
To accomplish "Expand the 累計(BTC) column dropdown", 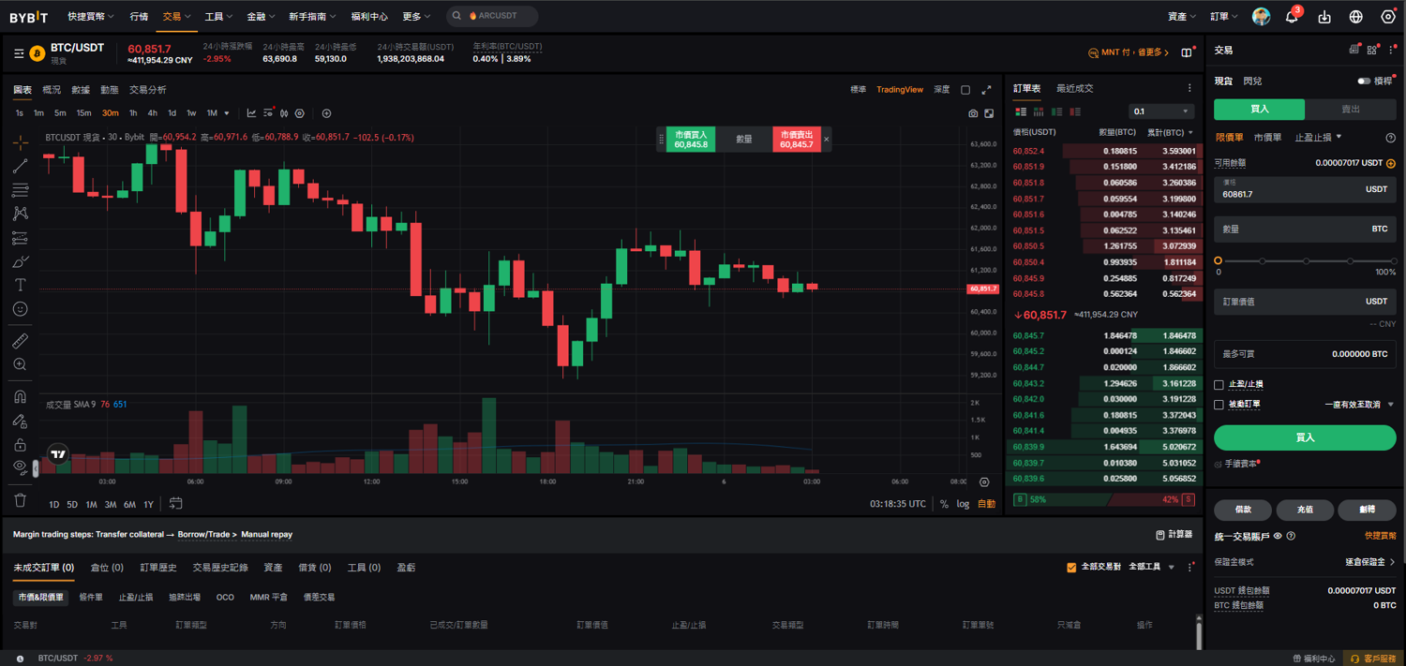I will 1190,133.
